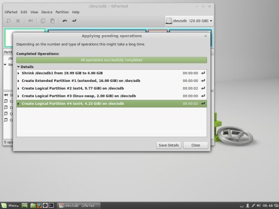Select Create Logical Partition #4 ext4 4.23 GiB text
This screenshot has height=209, width=279.
73,104
